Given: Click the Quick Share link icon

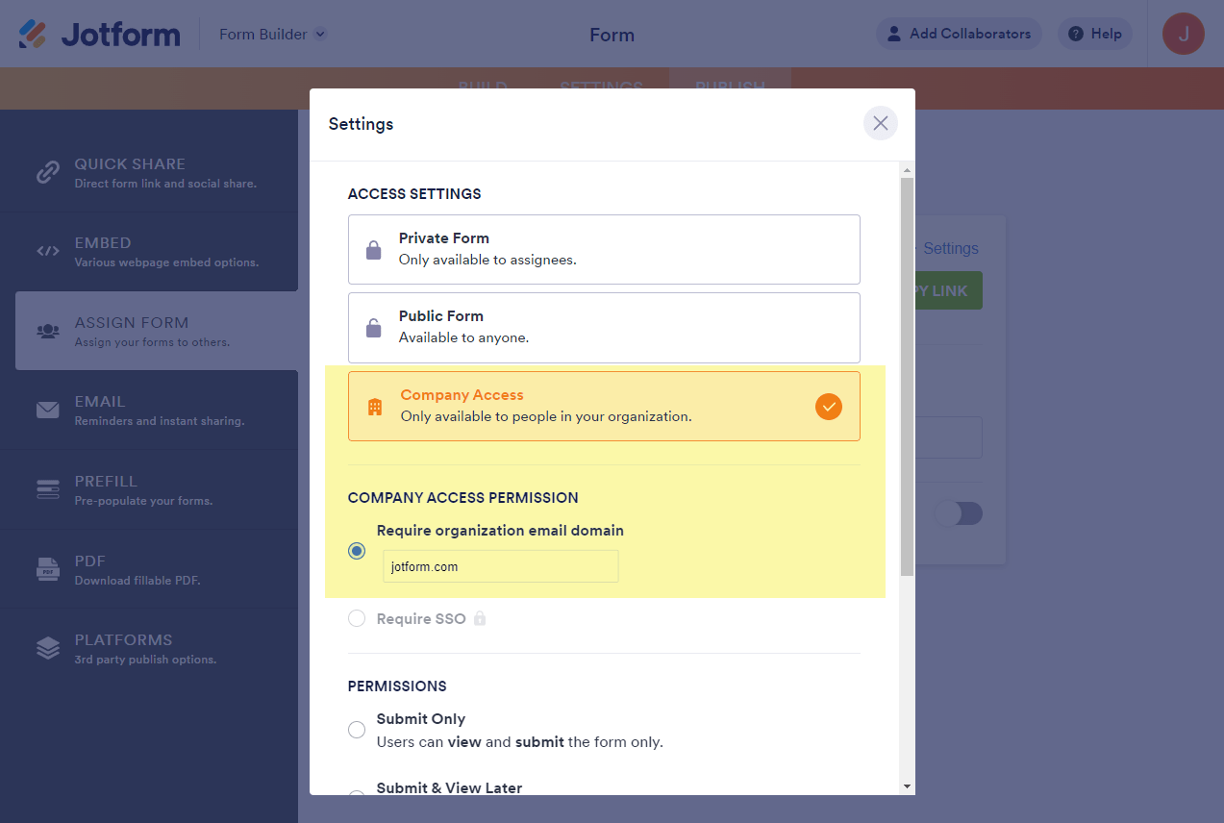Looking at the screenshot, I should click(48, 173).
